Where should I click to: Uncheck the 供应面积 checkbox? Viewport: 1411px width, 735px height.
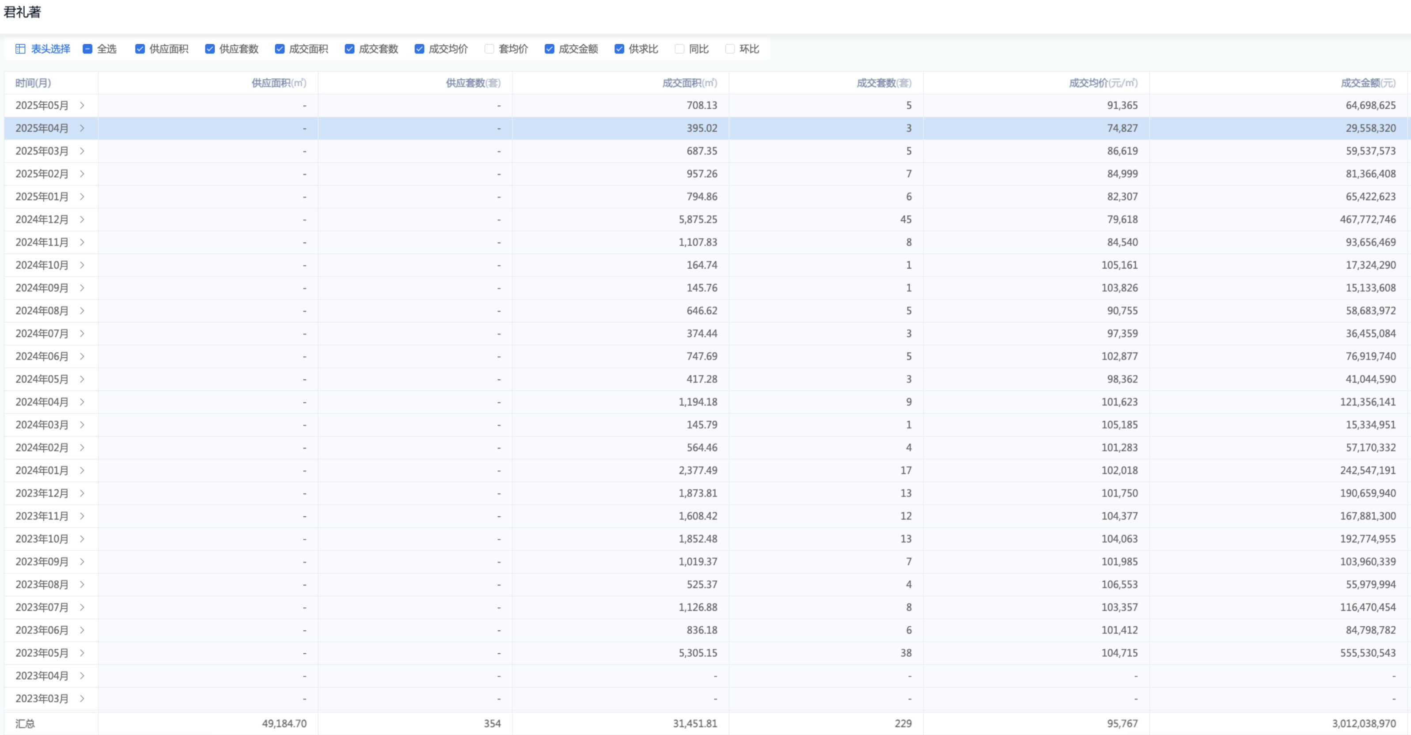coord(140,49)
